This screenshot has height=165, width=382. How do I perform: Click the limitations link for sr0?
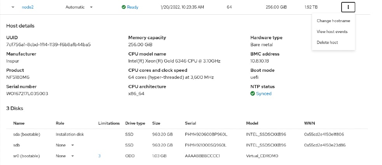point(99,156)
